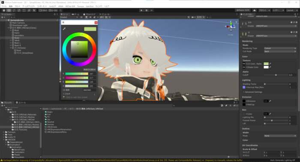Click the eyedropper next to Lit Color swatch

coord(270,64)
